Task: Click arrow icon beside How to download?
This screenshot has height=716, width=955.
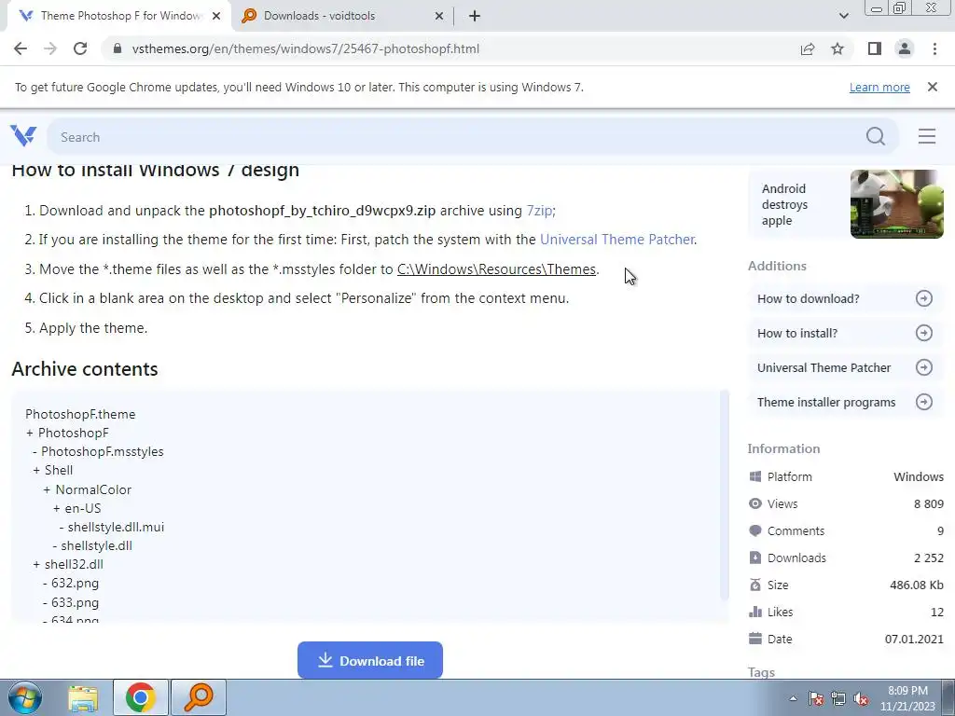Action: 924,298
